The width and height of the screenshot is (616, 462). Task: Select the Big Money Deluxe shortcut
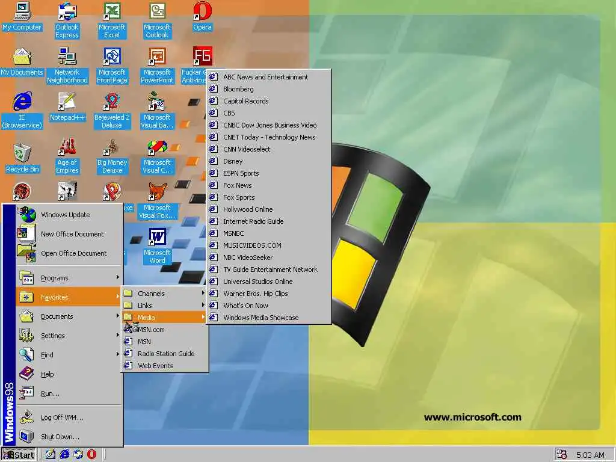pyautogui.click(x=112, y=156)
